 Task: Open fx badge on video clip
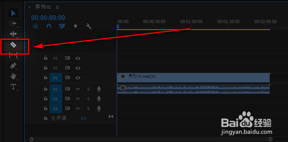click(x=123, y=76)
